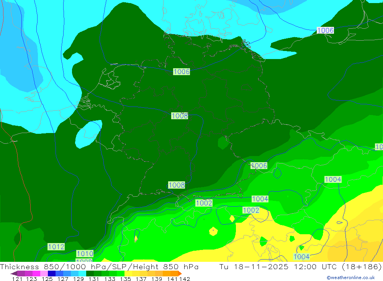This screenshot has height=281, width=383.
Task: Click the 1006 label near the Czech-Austrian border
Action: (259, 166)
